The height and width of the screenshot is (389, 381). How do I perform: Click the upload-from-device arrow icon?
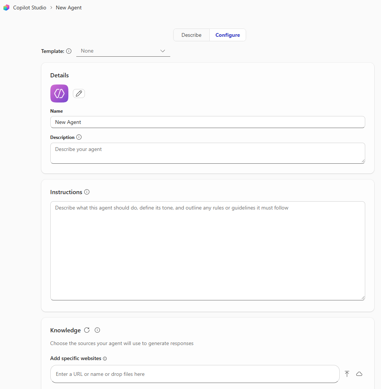tap(347, 374)
